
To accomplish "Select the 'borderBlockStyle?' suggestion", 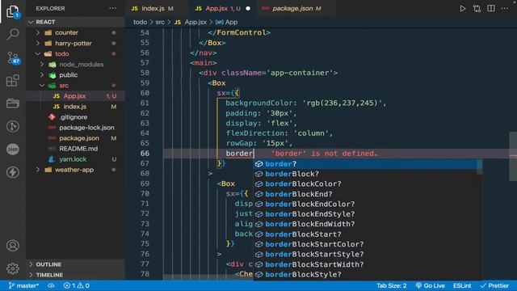I will pyautogui.click(x=365, y=275).
